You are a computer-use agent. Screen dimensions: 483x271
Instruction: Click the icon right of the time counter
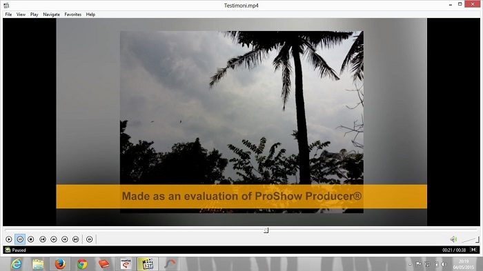[474, 250]
